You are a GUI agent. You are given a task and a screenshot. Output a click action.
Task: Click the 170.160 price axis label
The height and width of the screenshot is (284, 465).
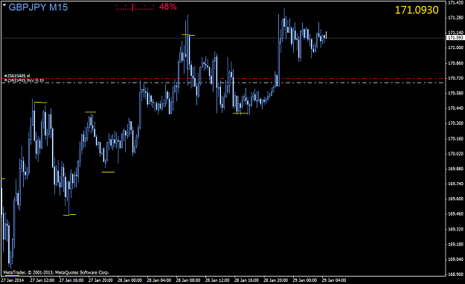(x=455, y=139)
